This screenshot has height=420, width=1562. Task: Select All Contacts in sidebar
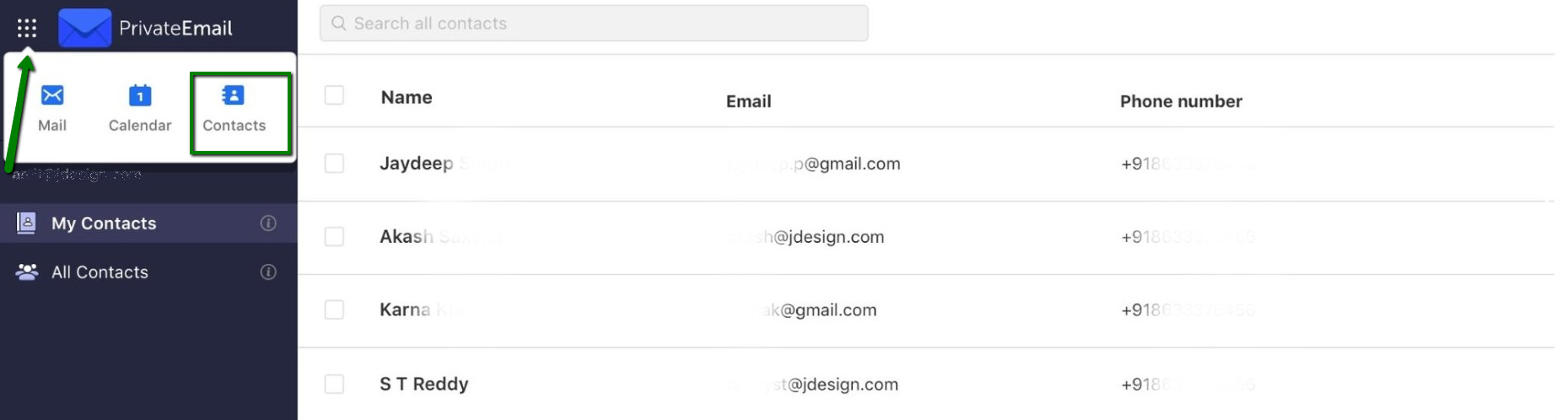click(x=148, y=272)
